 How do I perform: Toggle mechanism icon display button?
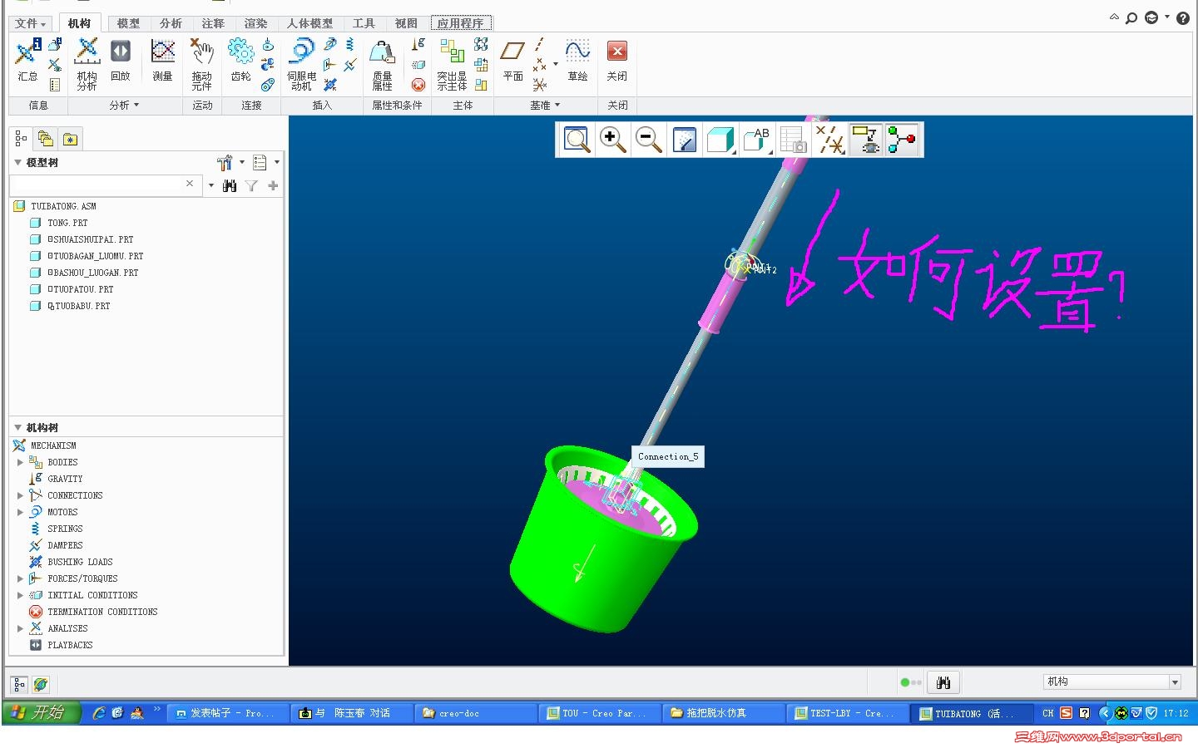[x=902, y=140]
